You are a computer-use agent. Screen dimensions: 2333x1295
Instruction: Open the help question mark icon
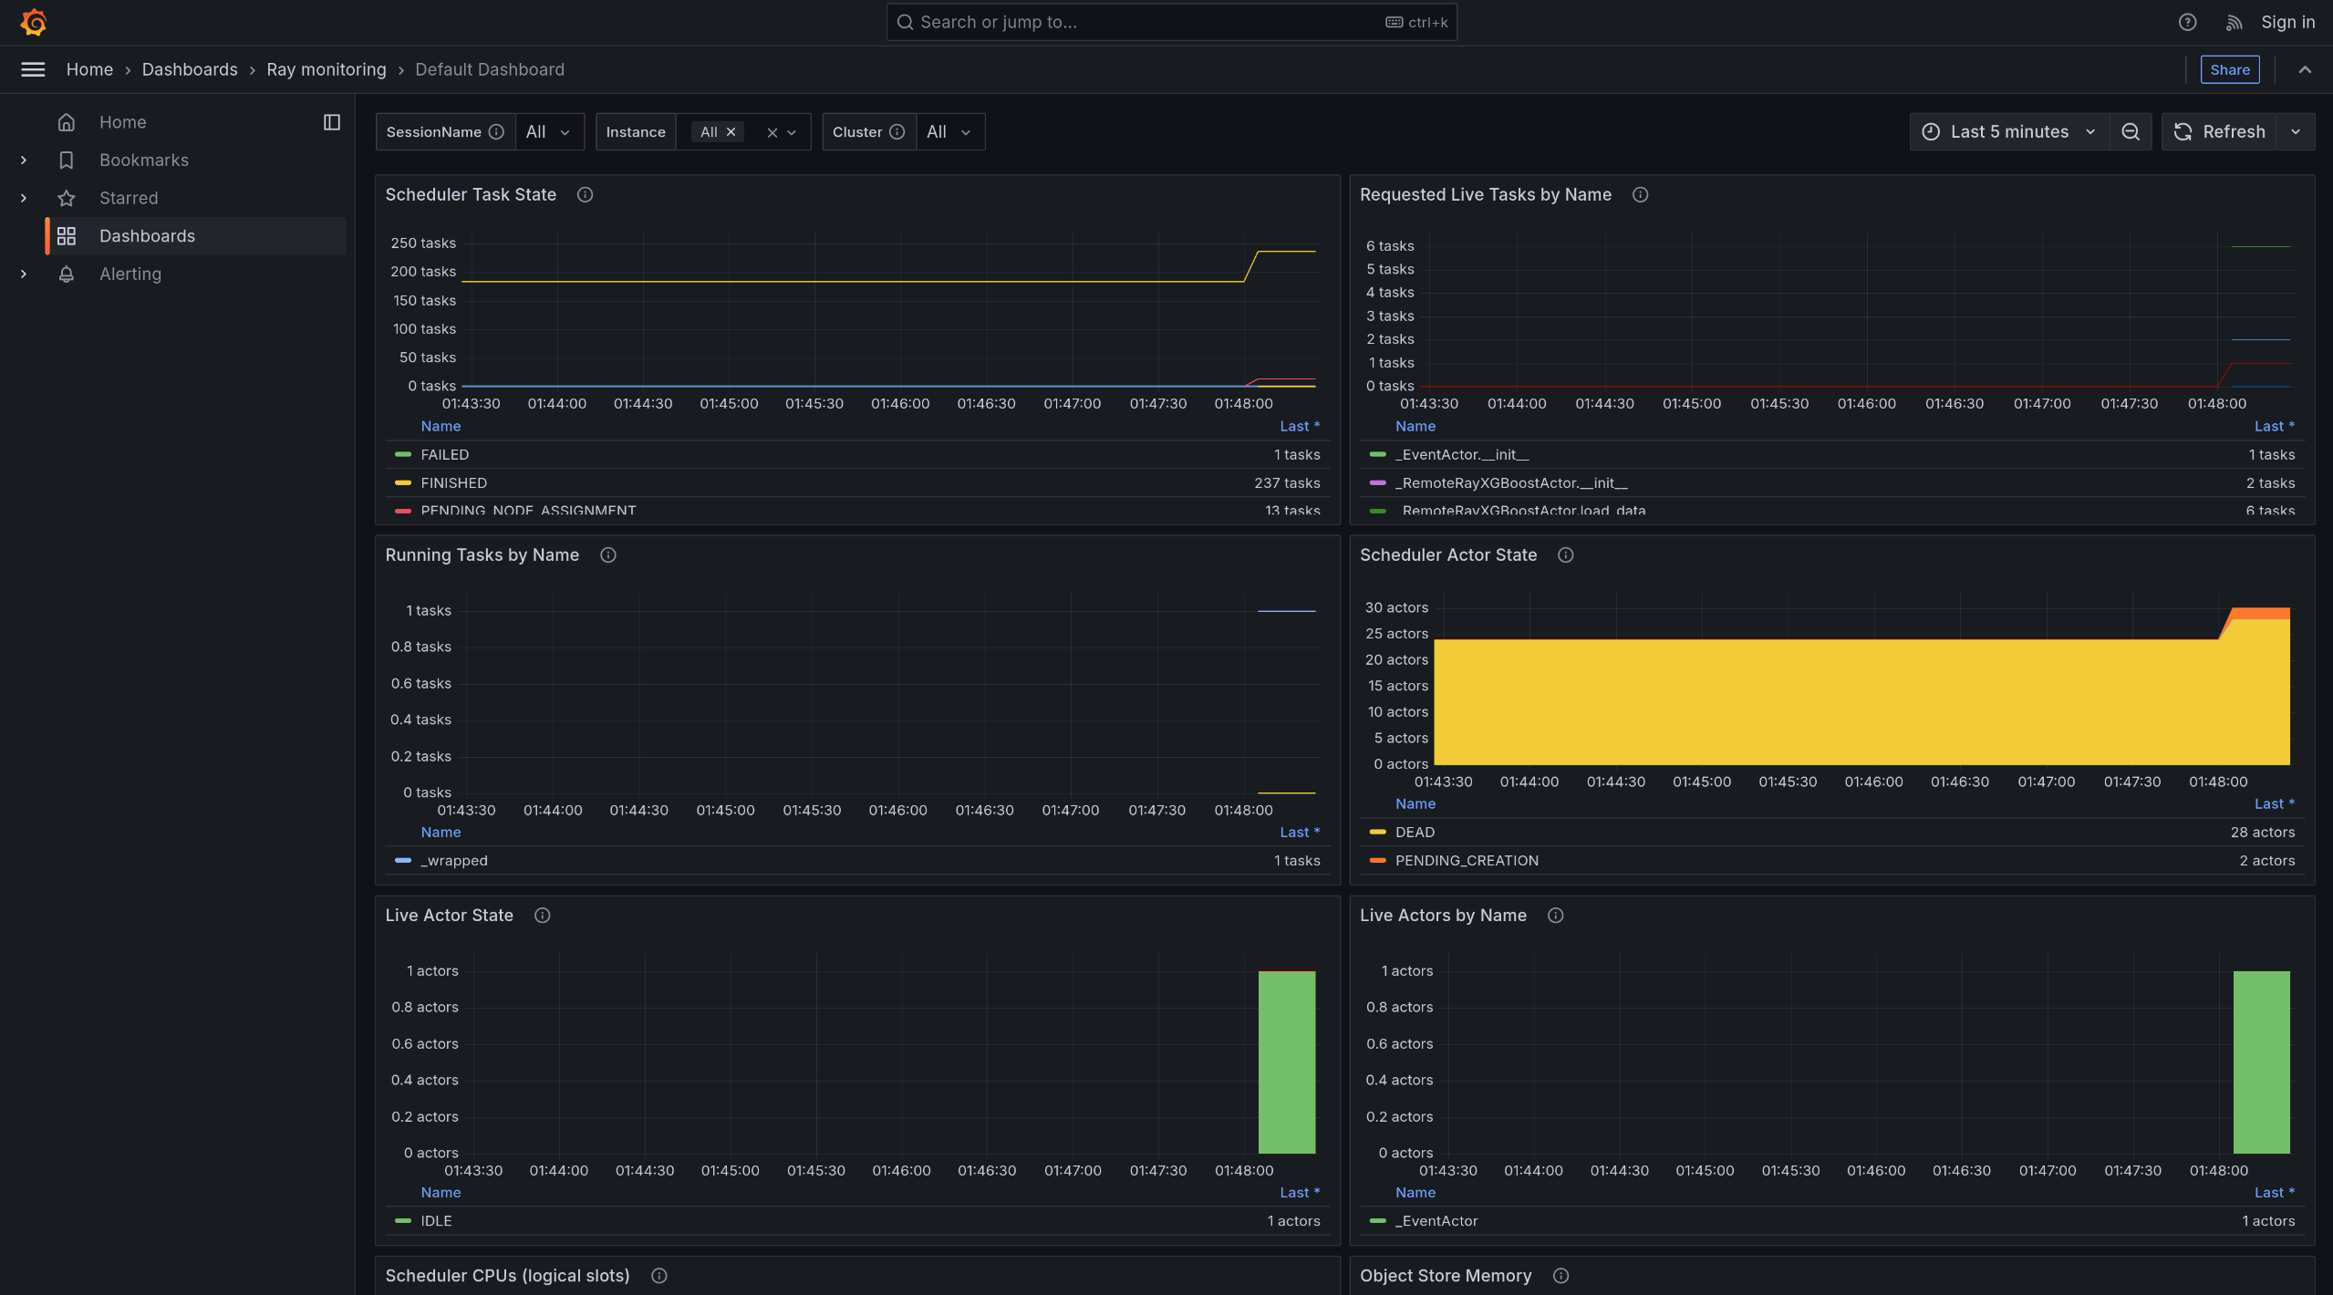[2187, 22]
